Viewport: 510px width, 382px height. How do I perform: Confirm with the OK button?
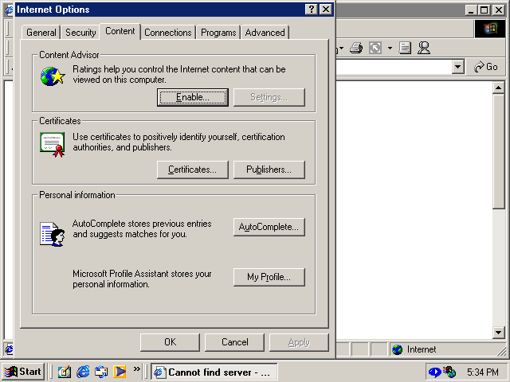170,342
